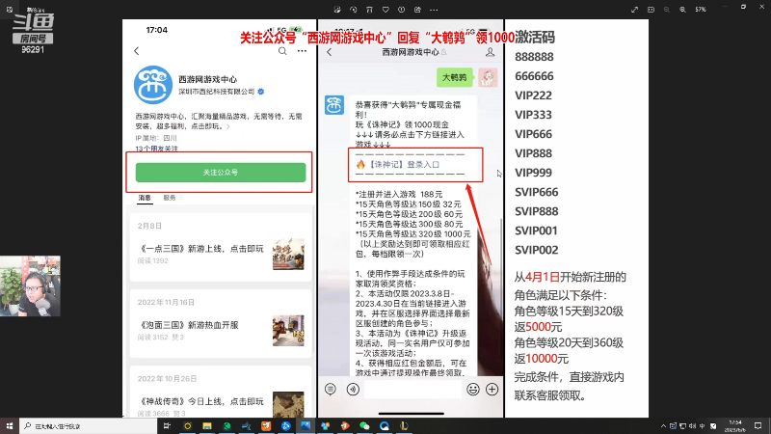Click the 《一点三国》 article thumbnail

point(288,254)
